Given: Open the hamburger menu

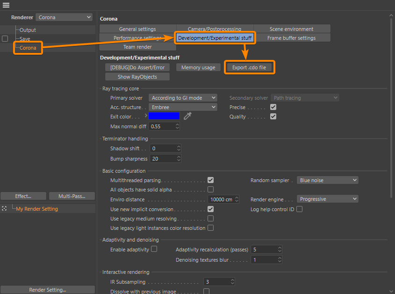Looking at the screenshot, I should [x=6, y=5].
